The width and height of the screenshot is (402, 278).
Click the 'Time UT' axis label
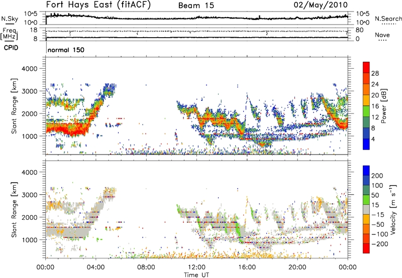pyautogui.click(x=196, y=275)
